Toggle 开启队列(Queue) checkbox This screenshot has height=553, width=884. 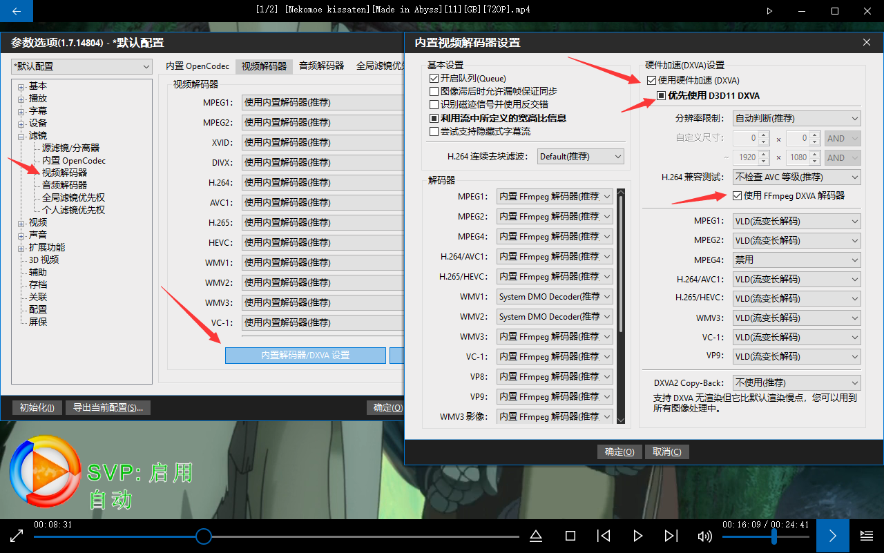click(434, 79)
